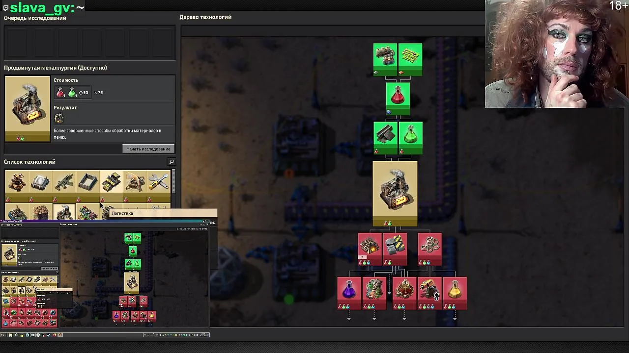Click the green science pack cost icon
Viewport: 629px width, 353px height.
point(72,93)
